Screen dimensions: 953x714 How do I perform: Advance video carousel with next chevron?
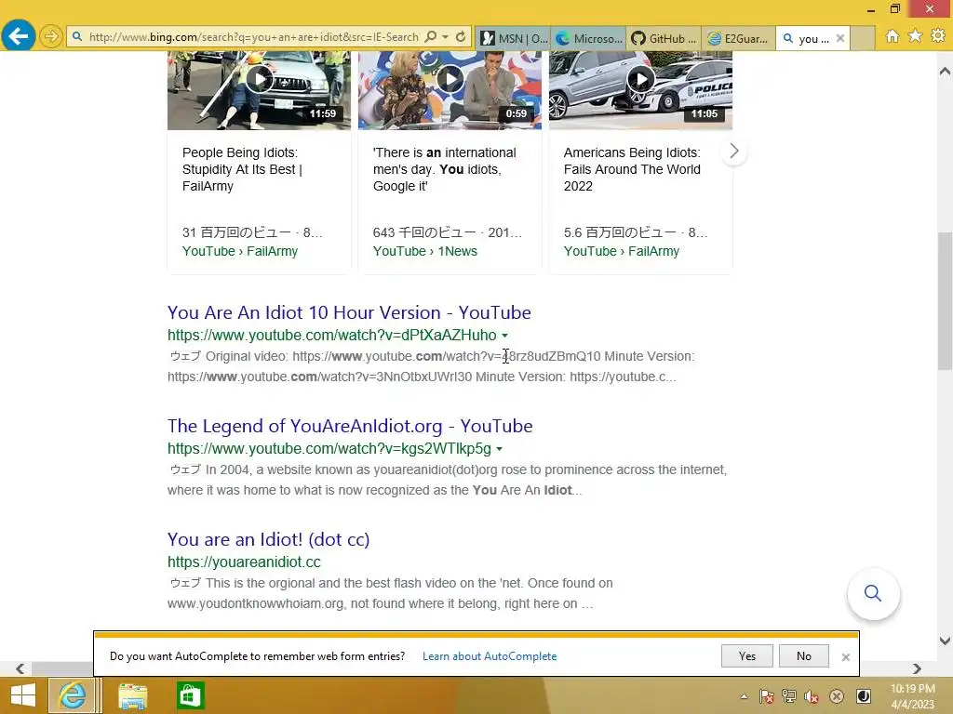pyautogui.click(x=733, y=152)
